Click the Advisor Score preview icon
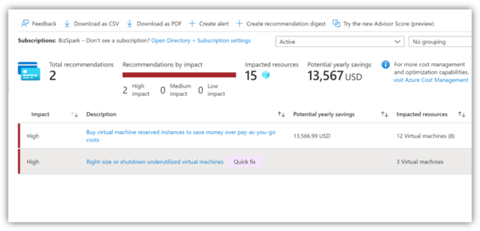 (x=336, y=23)
